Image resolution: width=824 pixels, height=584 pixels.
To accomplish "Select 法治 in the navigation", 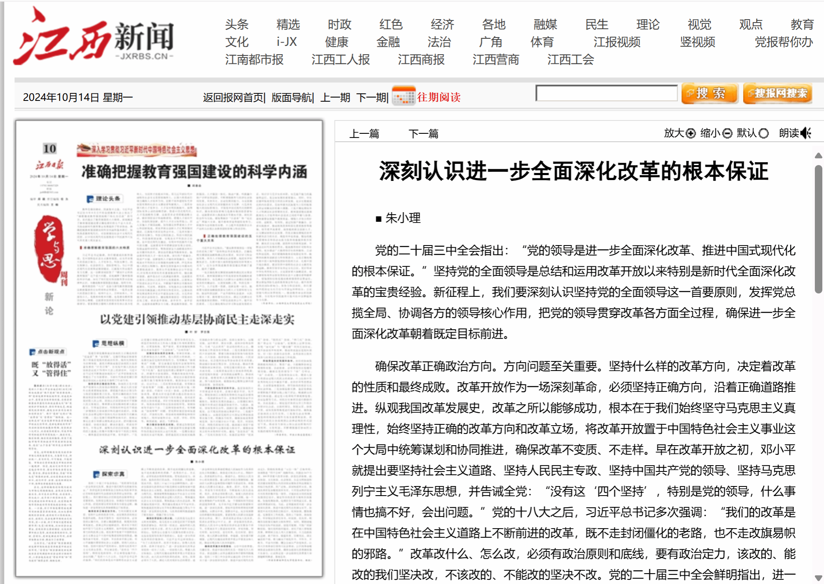I will 439,42.
